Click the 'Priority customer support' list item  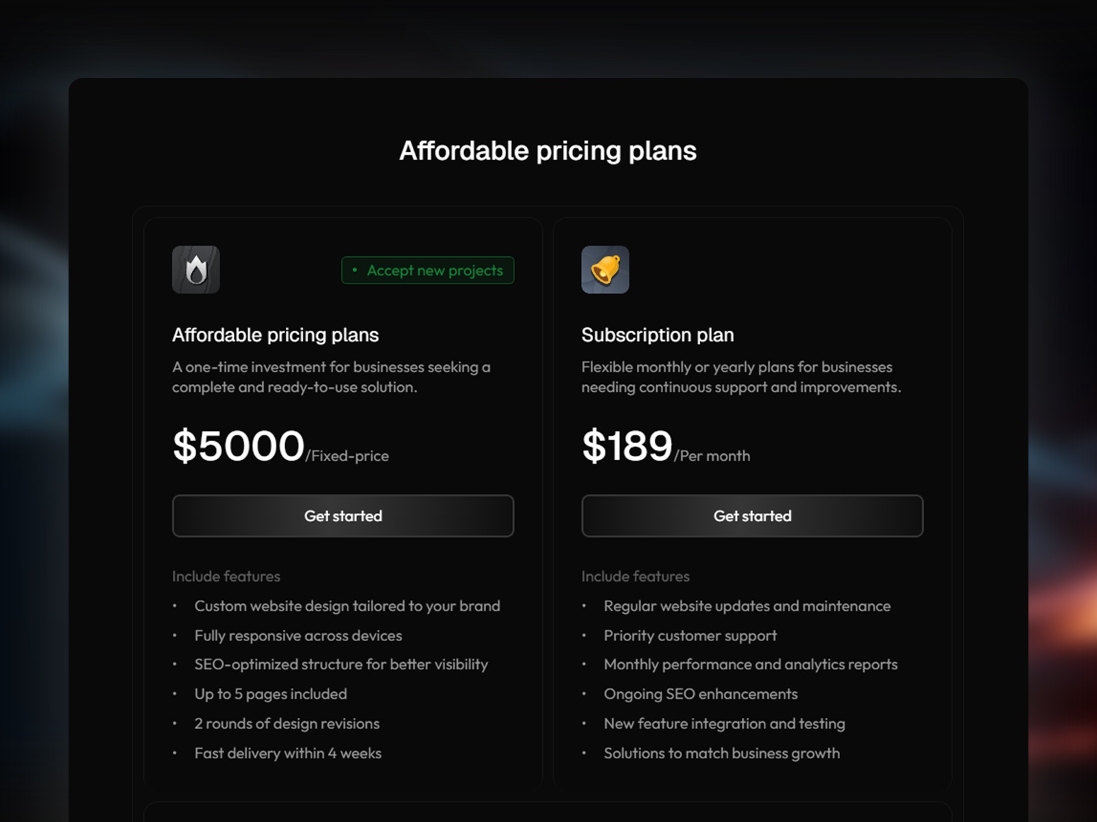(x=690, y=636)
